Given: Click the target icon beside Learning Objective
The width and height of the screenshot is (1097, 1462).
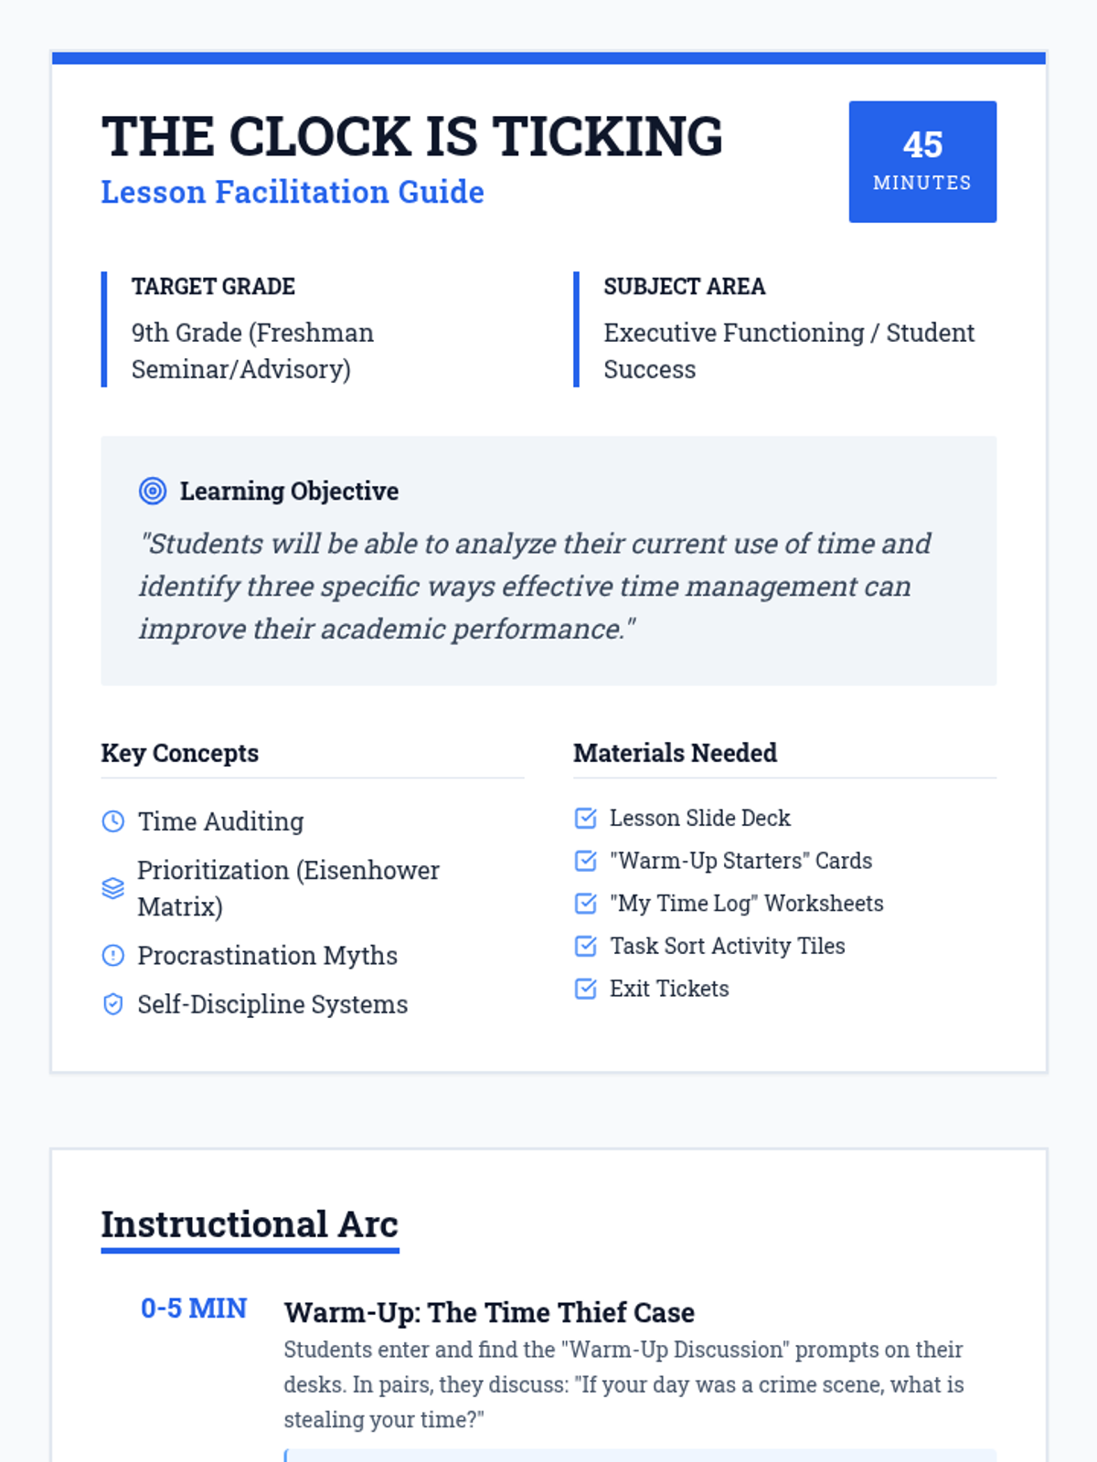Looking at the screenshot, I should (x=153, y=491).
